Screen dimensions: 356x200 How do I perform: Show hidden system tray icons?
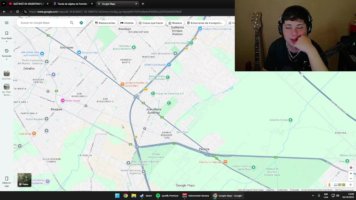(313, 196)
